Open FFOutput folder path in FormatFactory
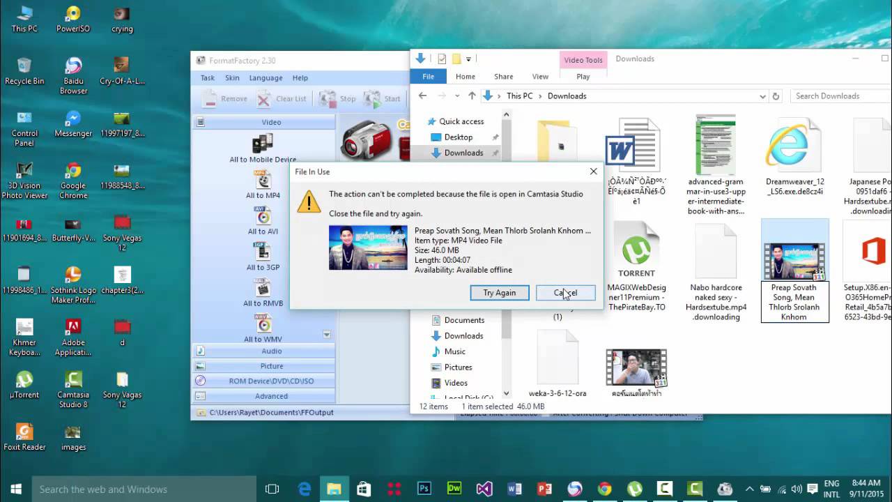This screenshot has width=892, height=502. 271,412
